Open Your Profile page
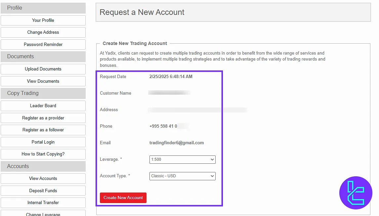This screenshot has width=379, height=216. pos(43,20)
